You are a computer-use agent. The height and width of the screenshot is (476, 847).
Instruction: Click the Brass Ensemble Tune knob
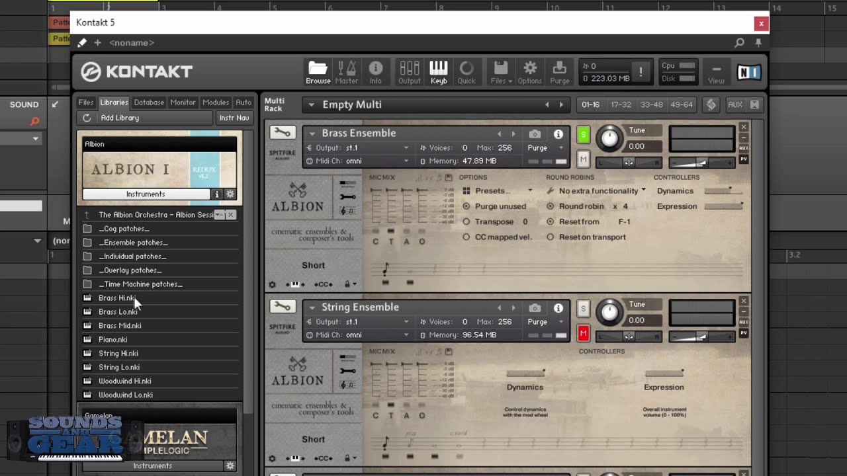pyautogui.click(x=609, y=139)
